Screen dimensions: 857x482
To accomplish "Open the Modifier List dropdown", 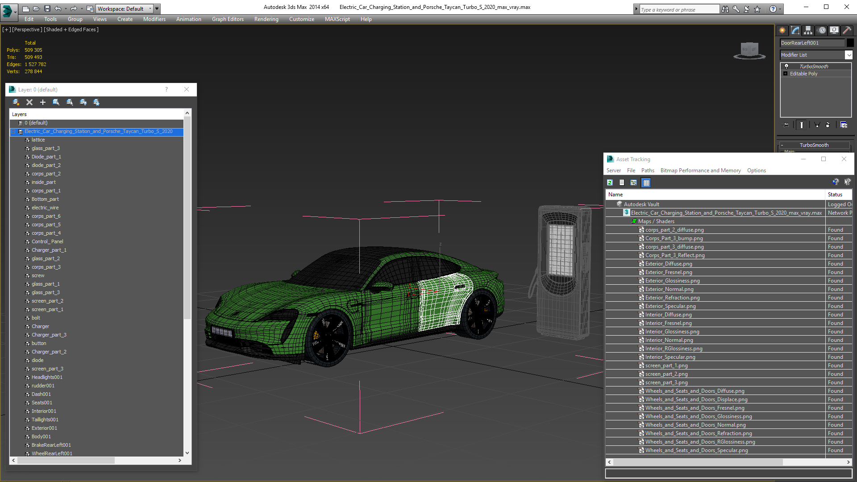I will coord(816,55).
